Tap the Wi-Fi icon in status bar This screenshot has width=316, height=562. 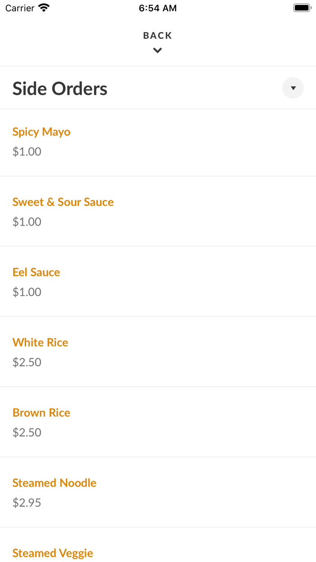click(44, 8)
